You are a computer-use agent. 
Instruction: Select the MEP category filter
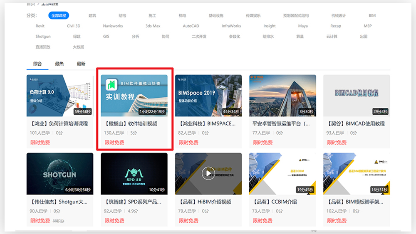click(x=368, y=26)
